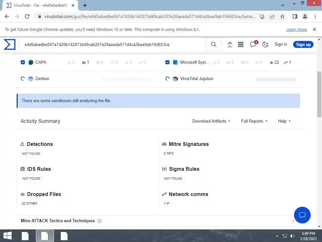Viewport: 322px width, 242px height.
Task: Click the Learn more link
Action: point(297,29)
